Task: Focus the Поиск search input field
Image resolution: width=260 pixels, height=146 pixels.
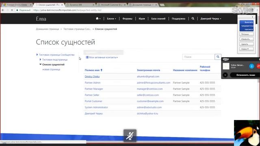Action: click(x=198, y=57)
